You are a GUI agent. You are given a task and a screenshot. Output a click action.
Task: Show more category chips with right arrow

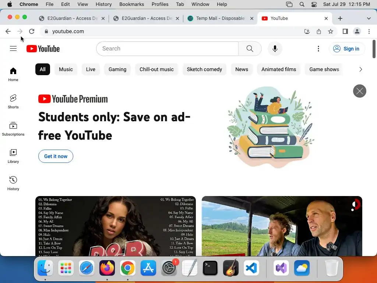click(x=360, y=69)
